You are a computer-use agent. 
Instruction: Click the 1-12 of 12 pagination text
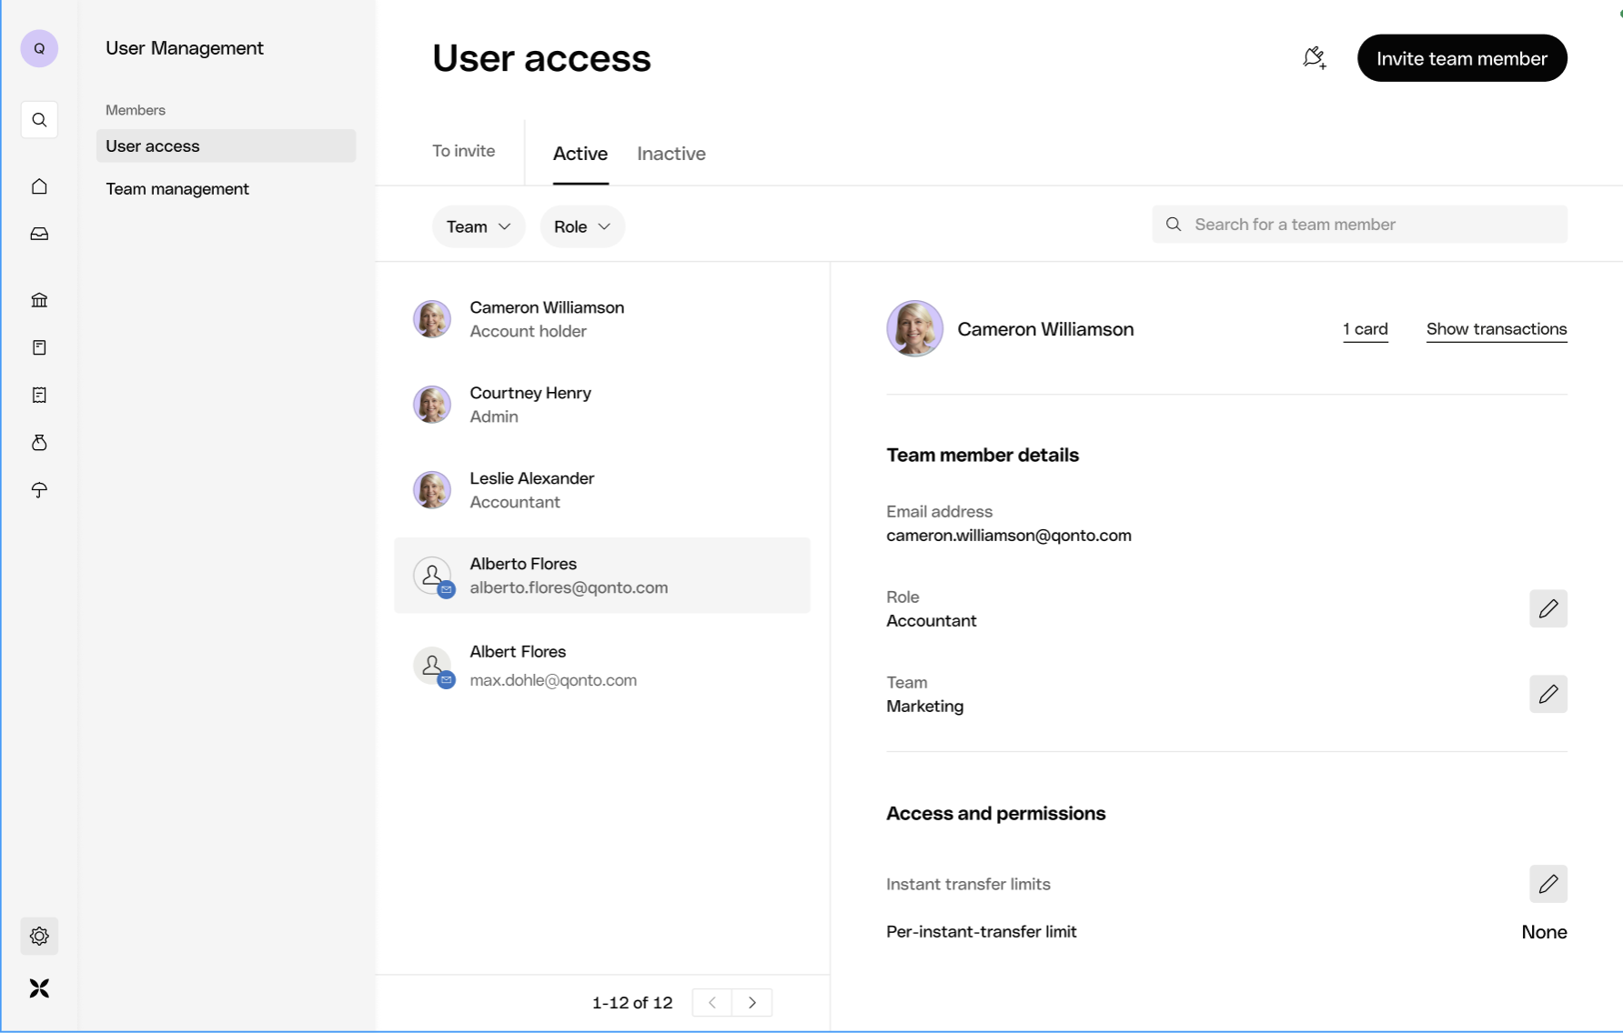632,1002
